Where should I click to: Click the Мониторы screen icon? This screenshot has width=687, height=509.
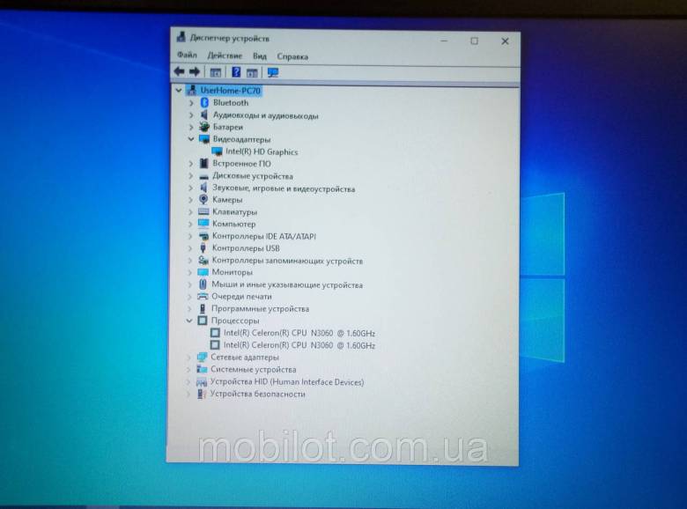coord(203,272)
